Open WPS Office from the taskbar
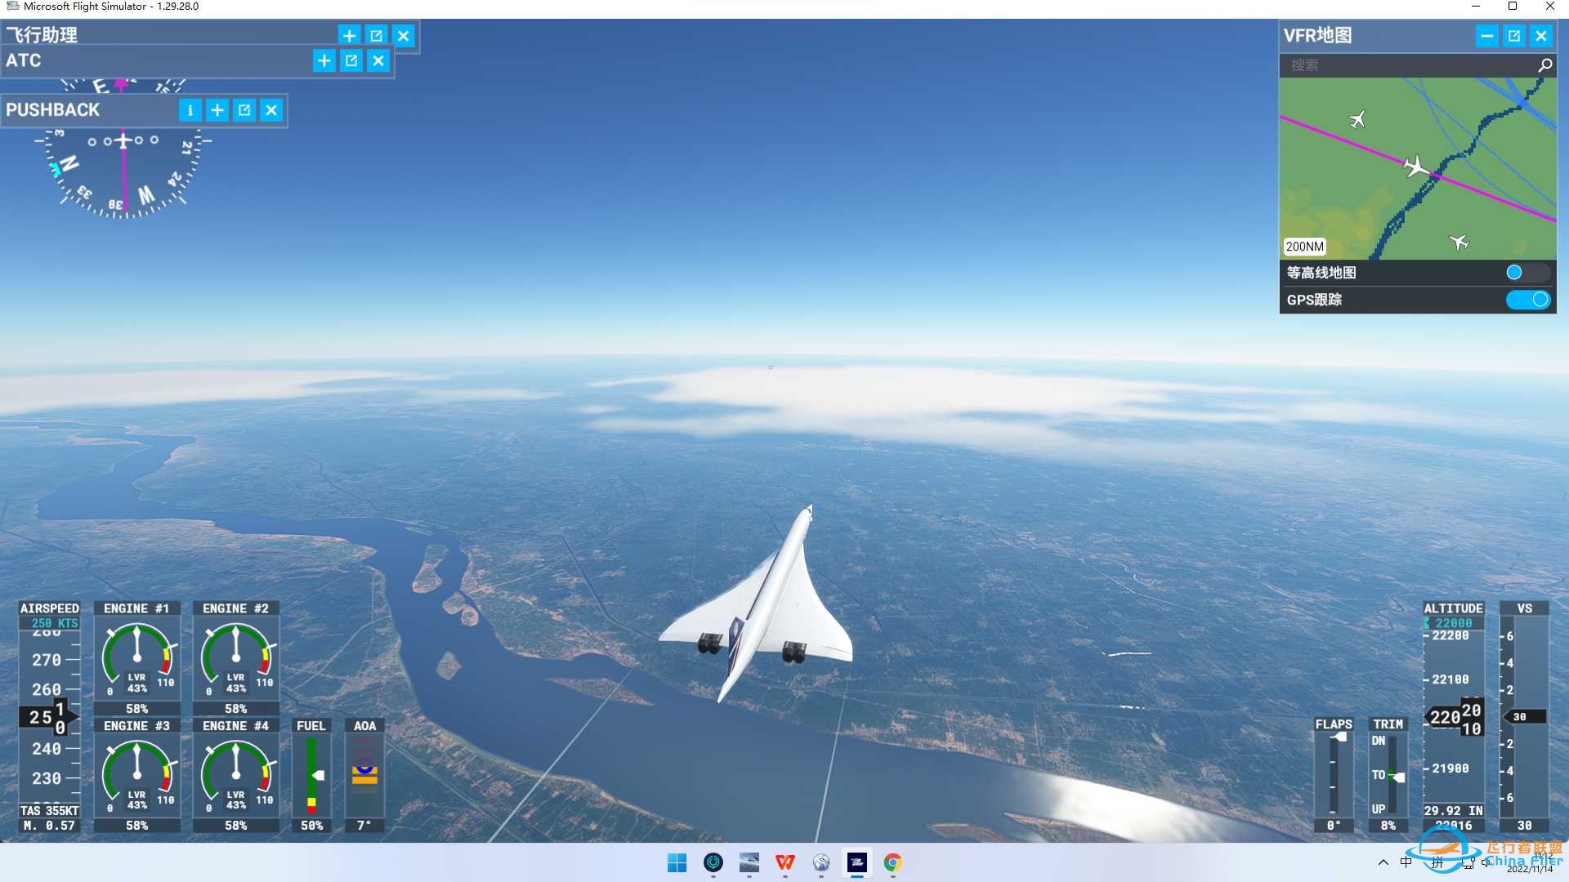1569x882 pixels. [x=784, y=862]
